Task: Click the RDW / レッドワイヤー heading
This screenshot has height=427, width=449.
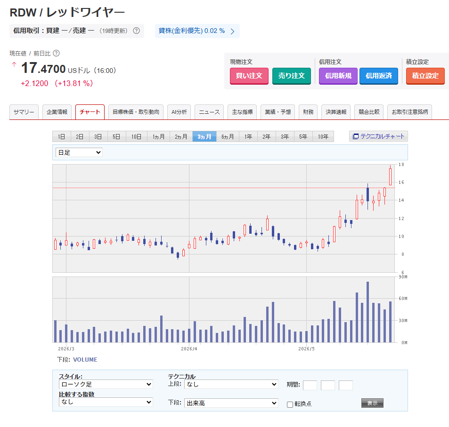Action: coord(67,13)
